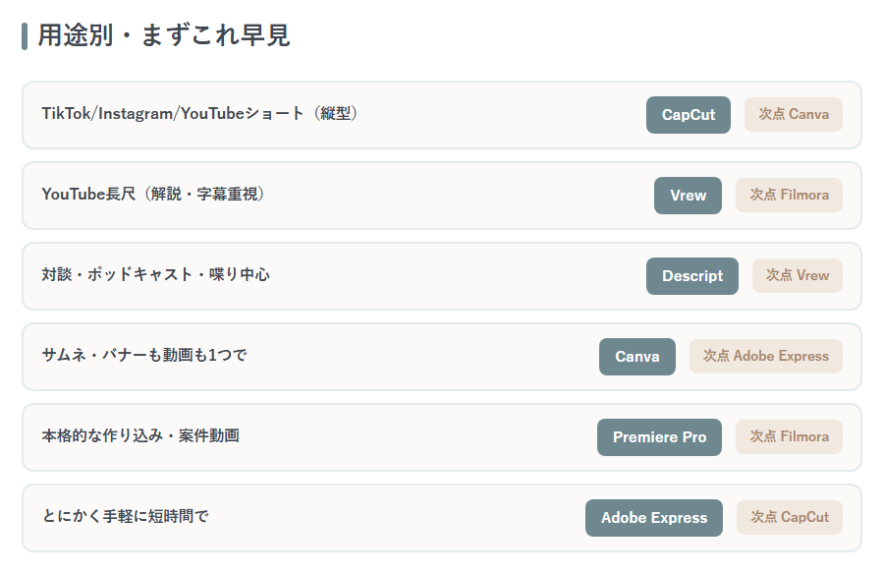Screen dimensions: 884x574
Task: Click the 次点 Vrew tag
Action: coord(798,276)
